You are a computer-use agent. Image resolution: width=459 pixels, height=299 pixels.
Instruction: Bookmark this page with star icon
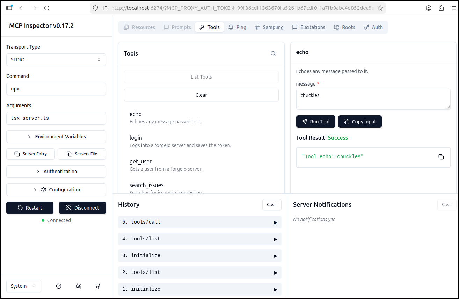(x=380, y=8)
